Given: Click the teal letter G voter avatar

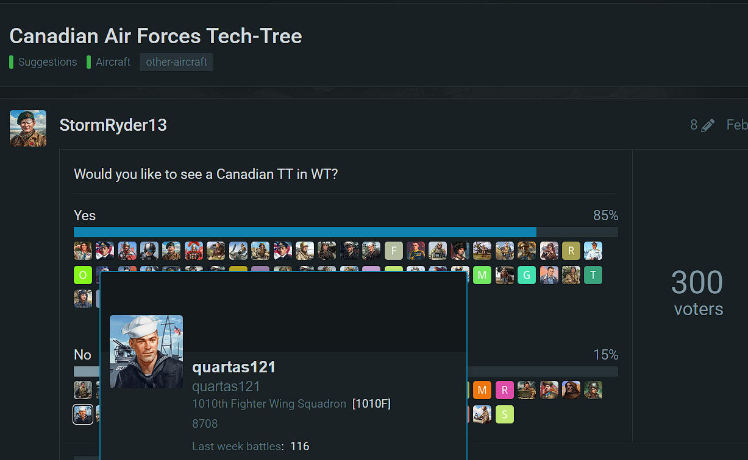Looking at the screenshot, I should click(527, 275).
